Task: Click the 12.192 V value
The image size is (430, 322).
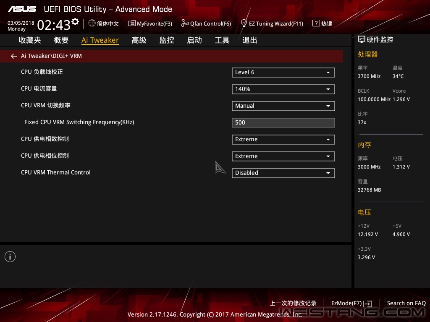Action: [x=368, y=234]
